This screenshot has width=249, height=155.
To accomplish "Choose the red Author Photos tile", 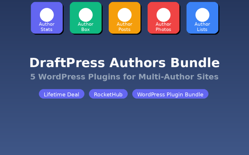I will (163, 18).
